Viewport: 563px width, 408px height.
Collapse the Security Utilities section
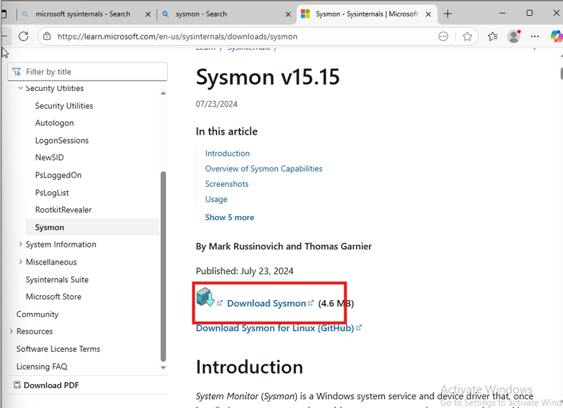click(x=20, y=87)
